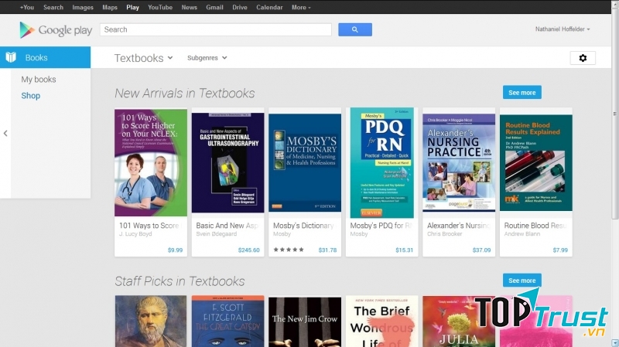Open Routine Blood Results Explained cover
The image size is (619, 347).
click(535, 163)
